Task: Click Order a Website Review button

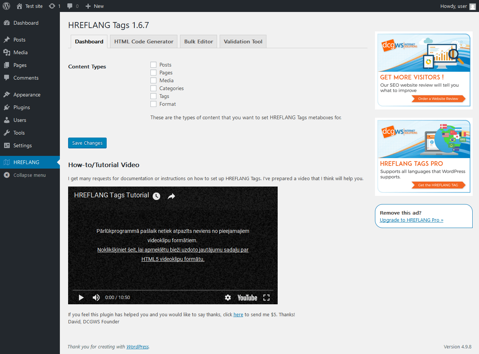Action: tap(438, 99)
